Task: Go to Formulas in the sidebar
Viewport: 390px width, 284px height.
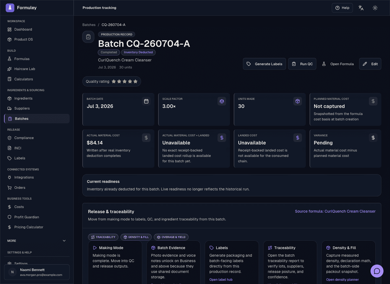Action: (37, 59)
